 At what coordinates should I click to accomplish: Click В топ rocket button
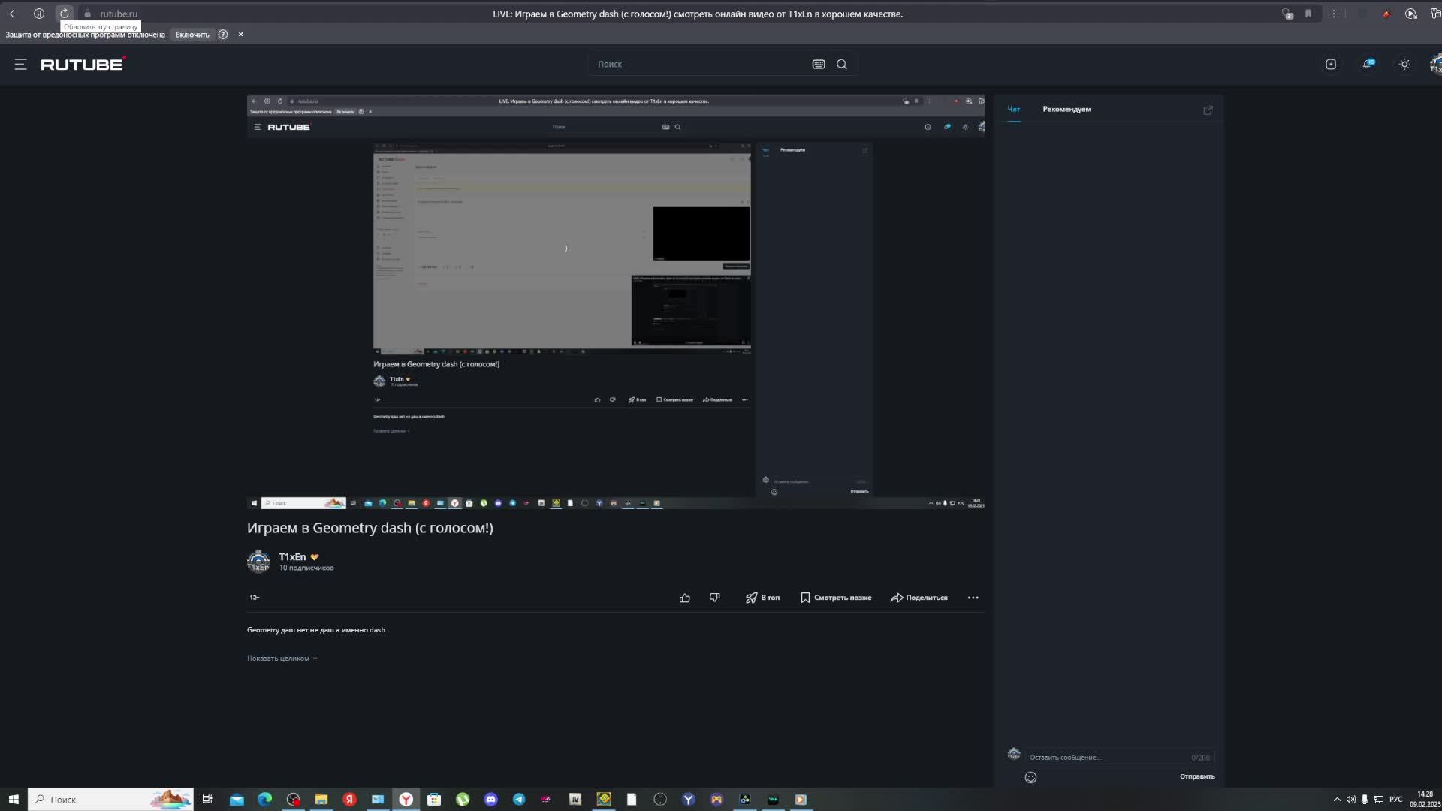click(762, 598)
